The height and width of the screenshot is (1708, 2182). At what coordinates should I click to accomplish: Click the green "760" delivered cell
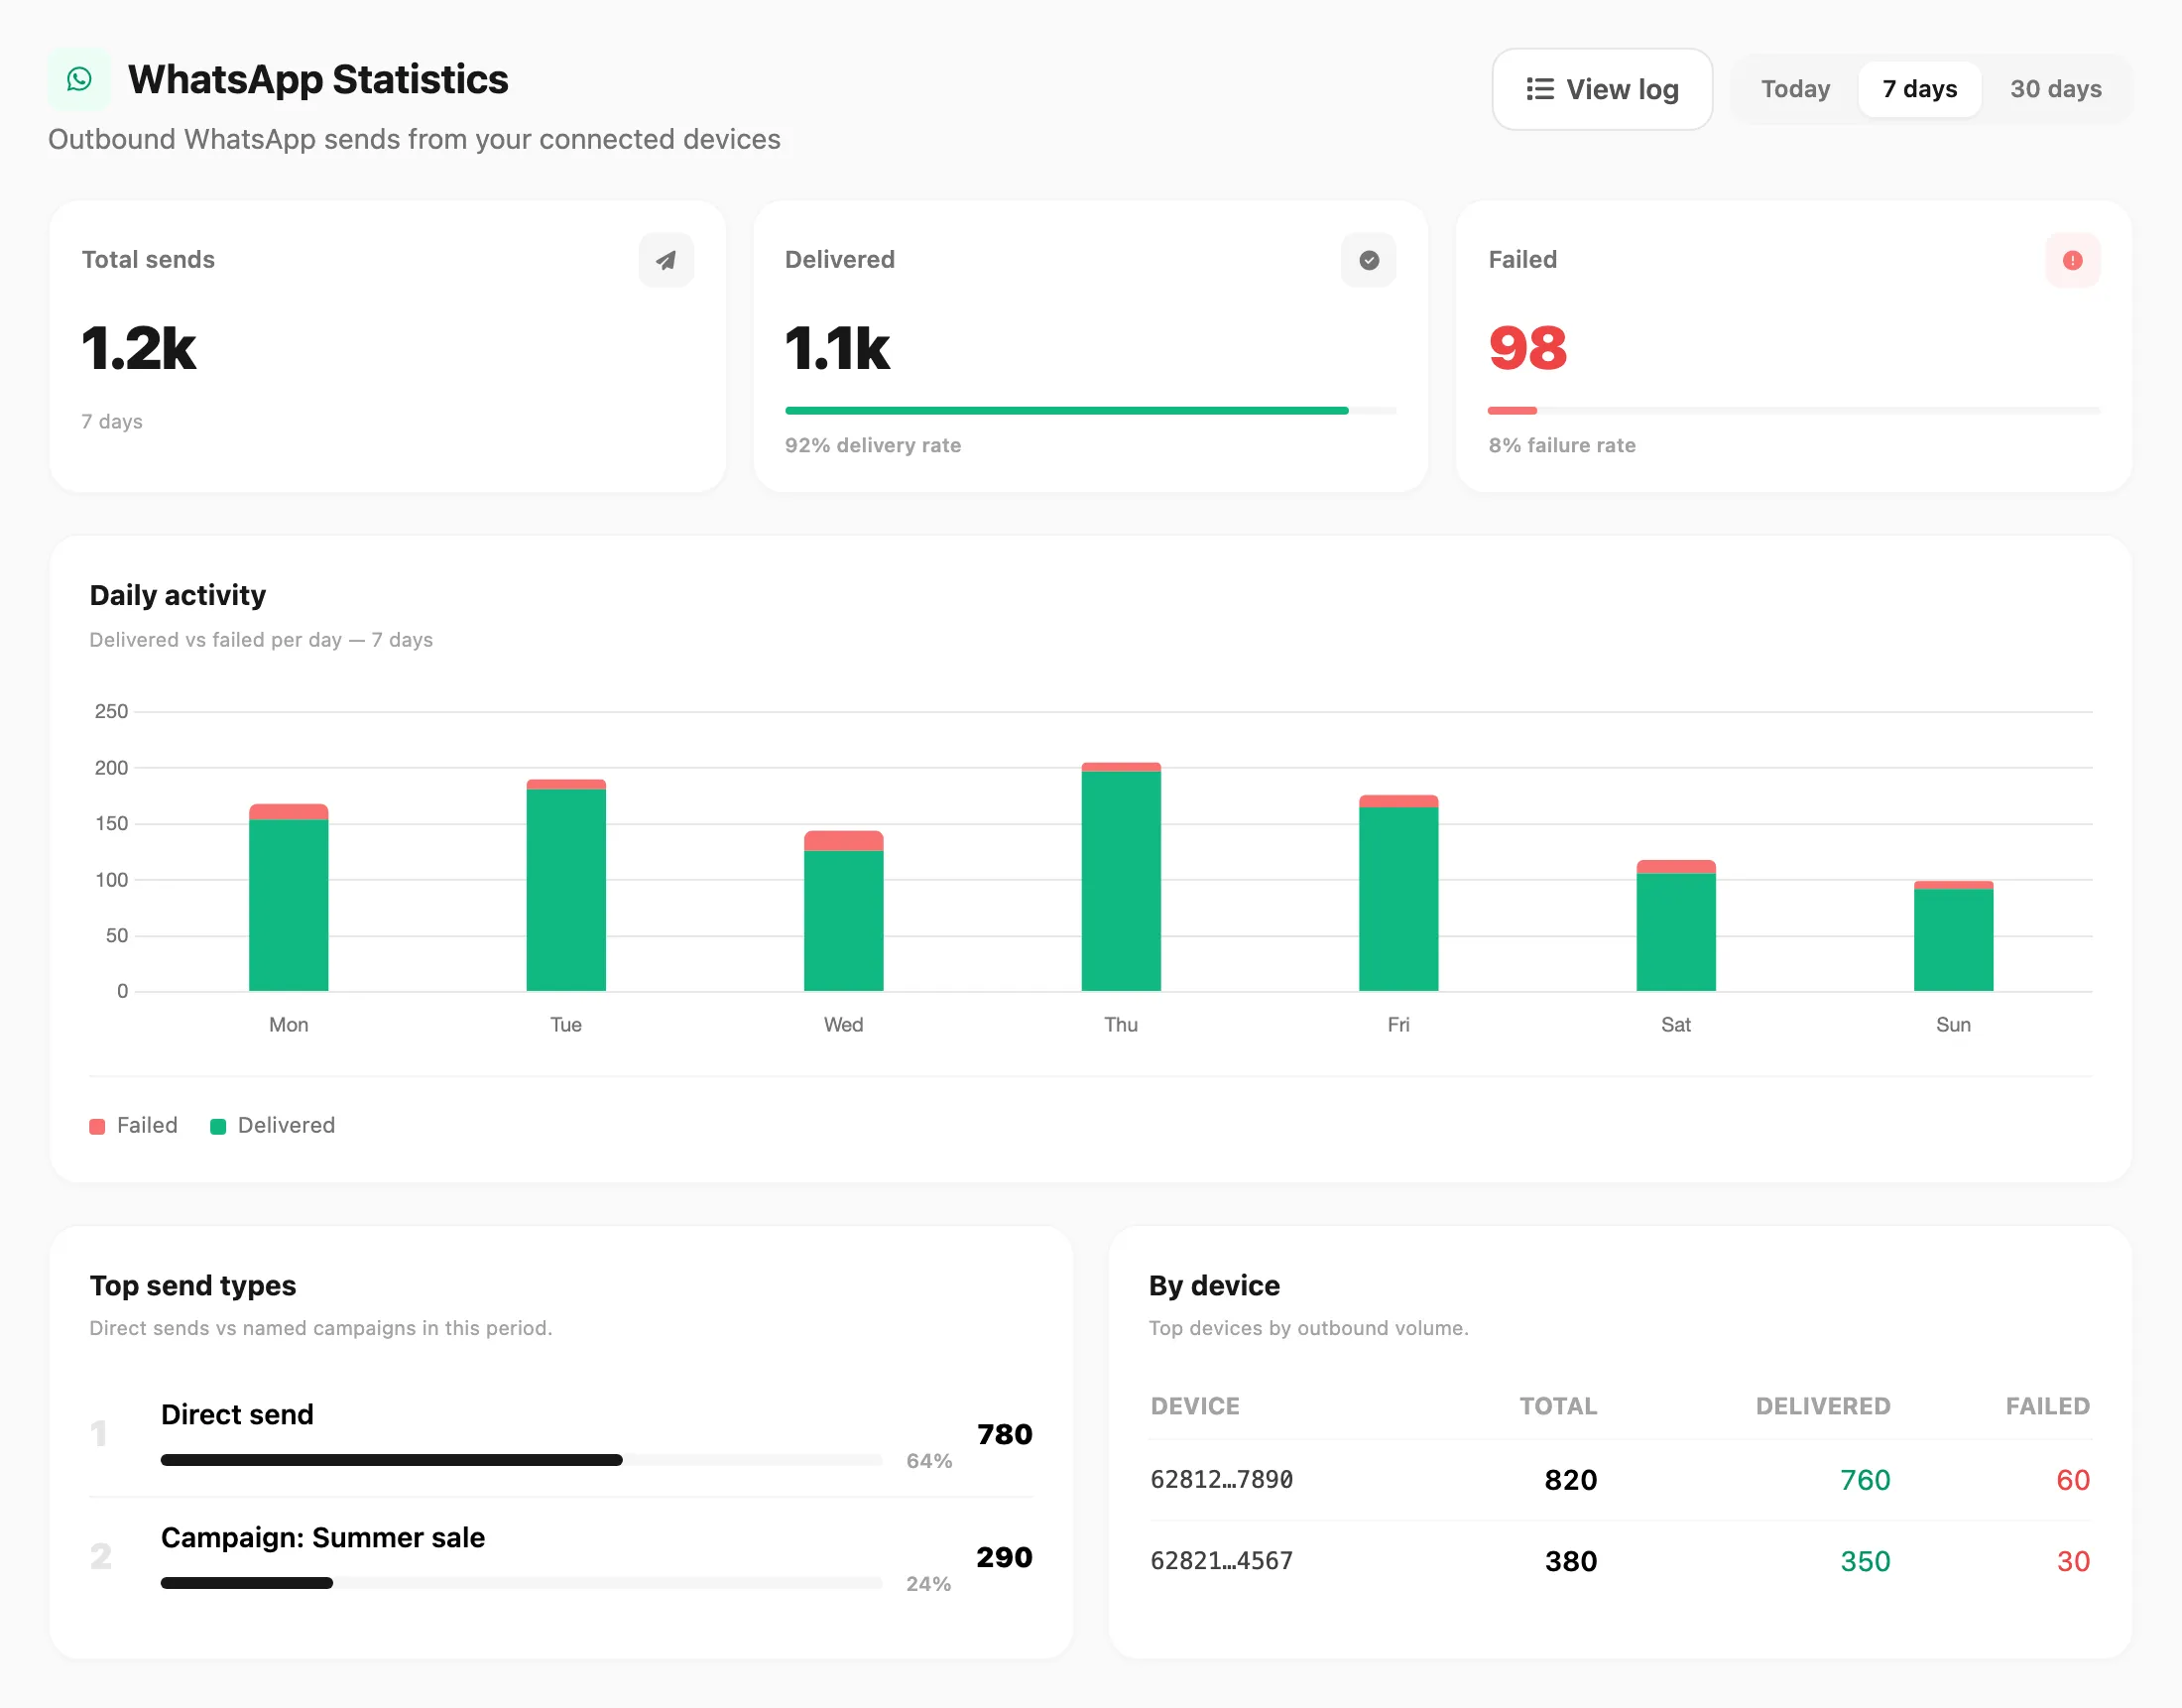tap(1865, 1480)
